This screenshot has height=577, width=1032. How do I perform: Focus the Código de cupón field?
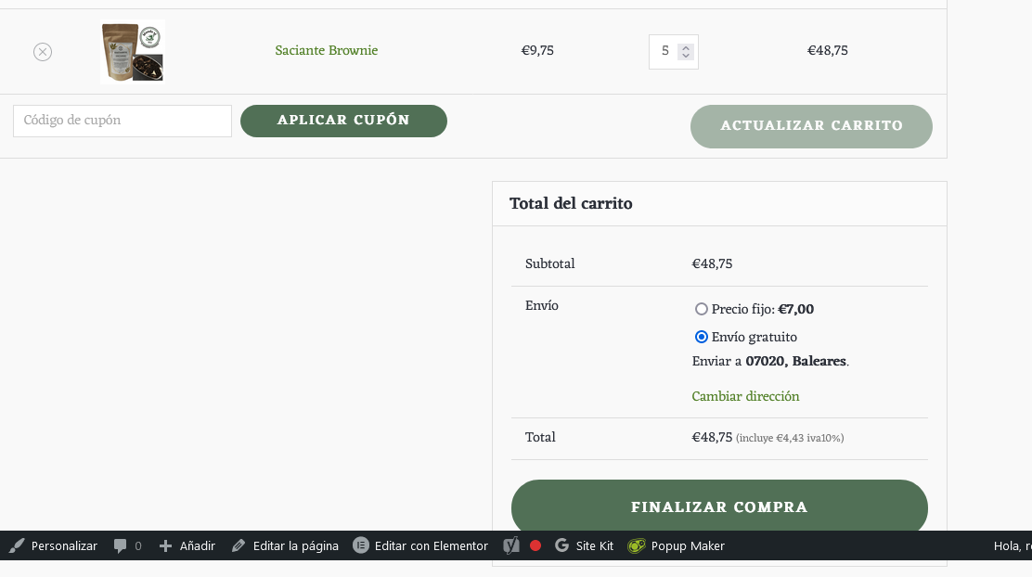pos(123,121)
